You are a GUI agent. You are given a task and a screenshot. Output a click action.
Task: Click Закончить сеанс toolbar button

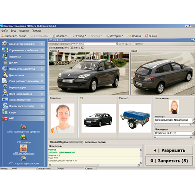coord(14,36)
